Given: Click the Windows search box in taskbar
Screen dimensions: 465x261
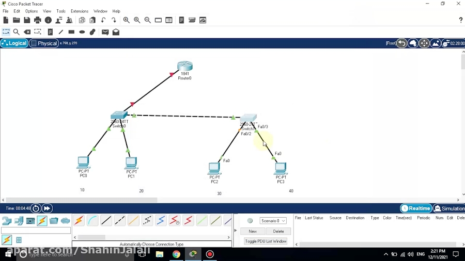Looking at the screenshot, I should pos(49,254).
